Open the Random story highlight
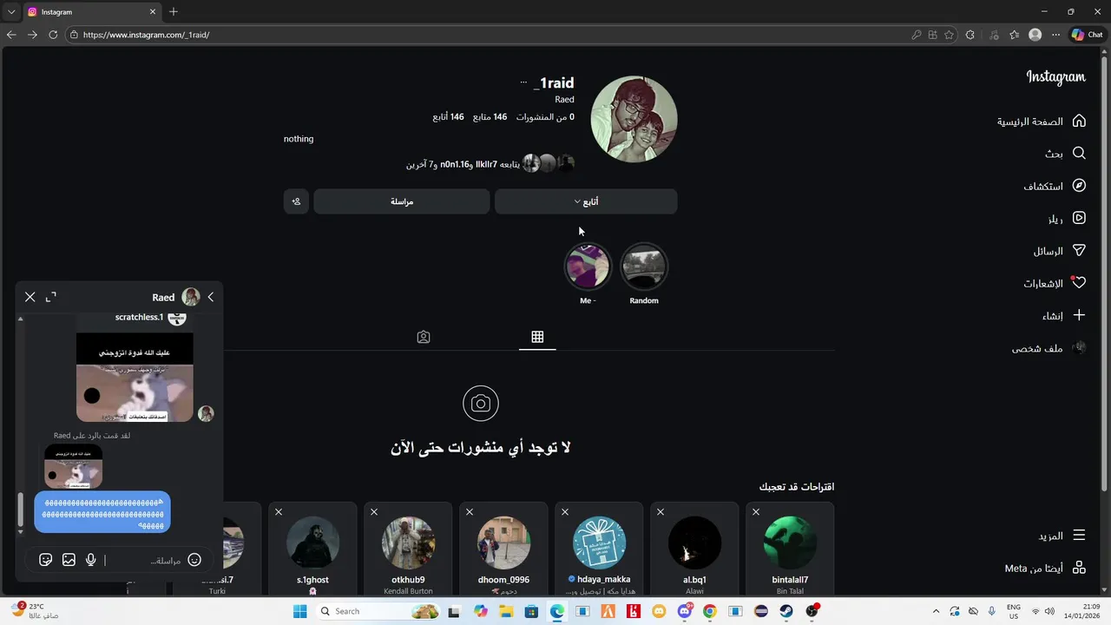Viewport: 1111px width, 625px height. 644,266
